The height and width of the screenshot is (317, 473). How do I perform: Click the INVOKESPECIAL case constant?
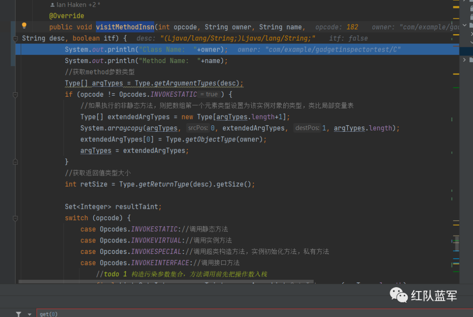(156, 252)
